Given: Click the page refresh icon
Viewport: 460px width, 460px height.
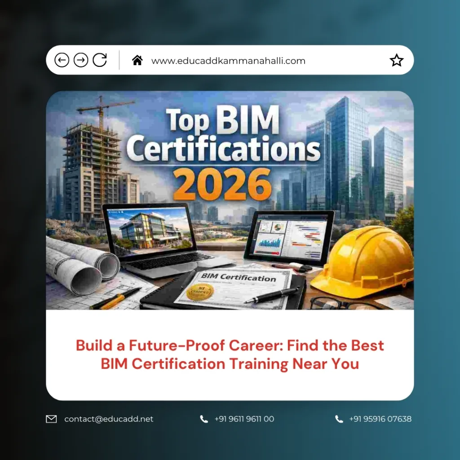Looking at the screenshot, I should [100, 60].
